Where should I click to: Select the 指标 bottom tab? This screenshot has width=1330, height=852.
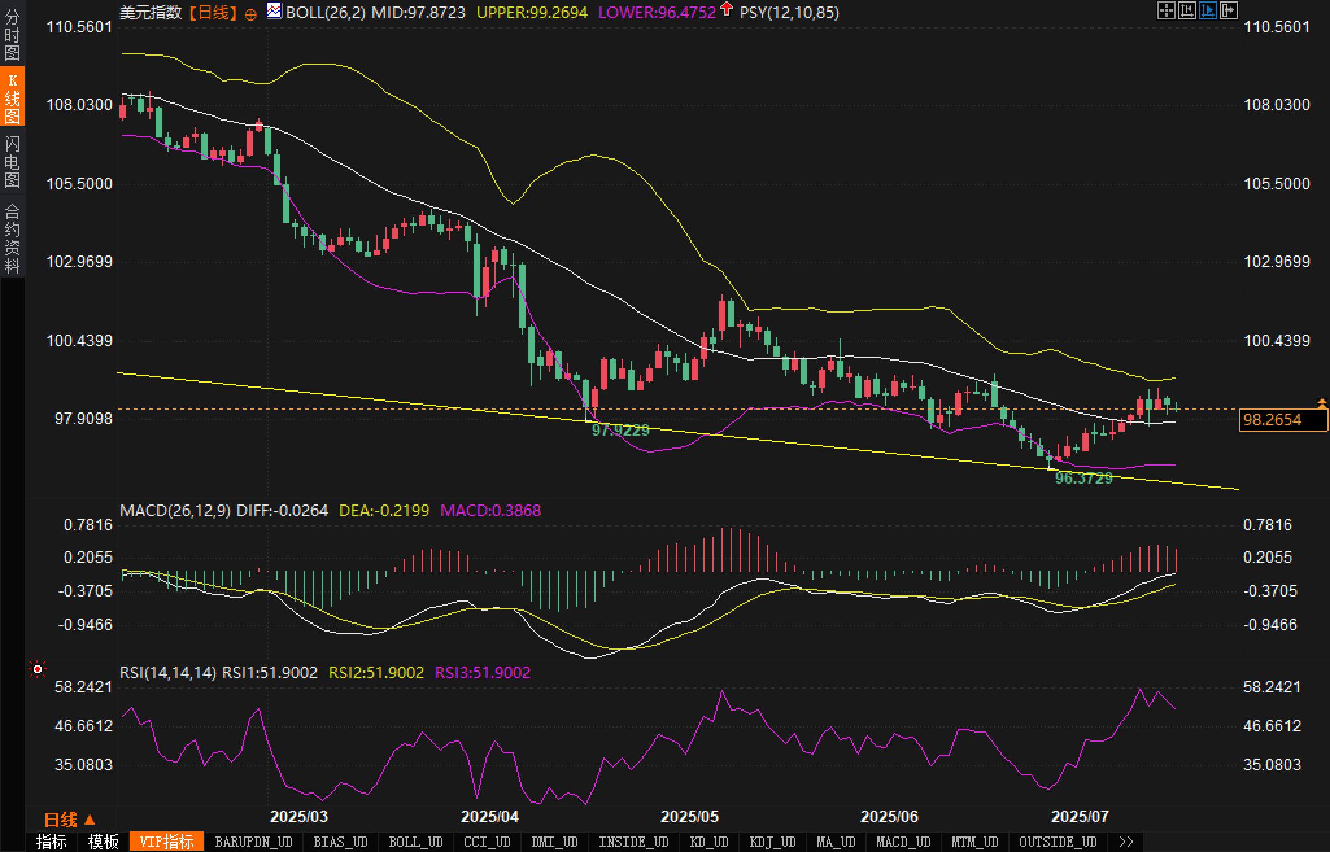coord(51,842)
